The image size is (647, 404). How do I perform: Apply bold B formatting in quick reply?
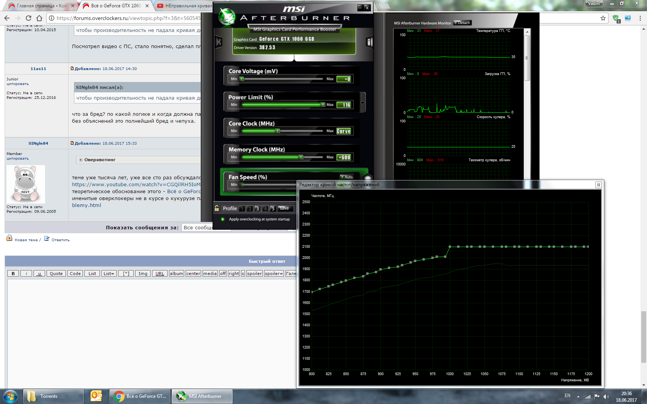(13, 274)
